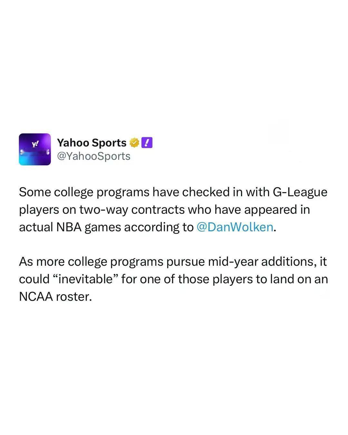Click the Yahoo Sports display name
Viewport: 348px width, 435px height.
[x=92, y=142]
